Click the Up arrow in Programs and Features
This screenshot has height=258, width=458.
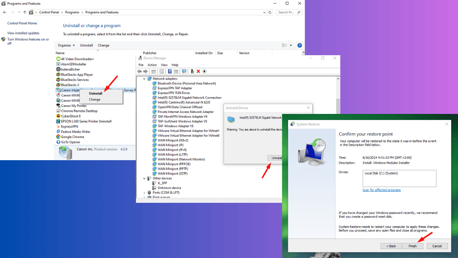[x=25, y=12]
